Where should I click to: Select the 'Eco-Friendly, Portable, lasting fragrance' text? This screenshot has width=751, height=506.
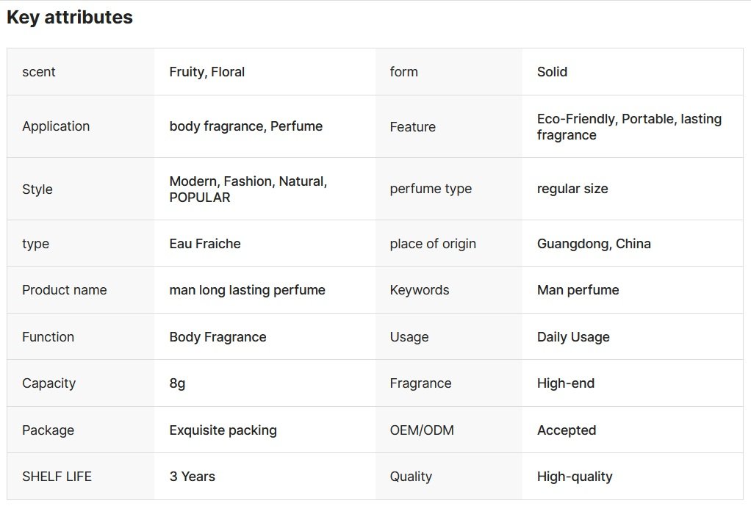[x=629, y=127]
